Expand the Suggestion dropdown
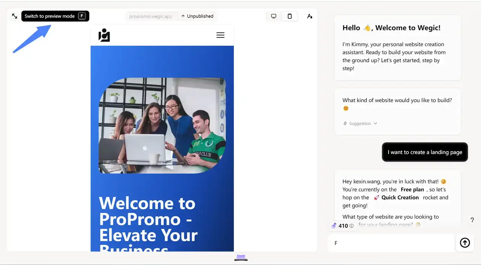The height and width of the screenshot is (265, 481). point(360,123)
